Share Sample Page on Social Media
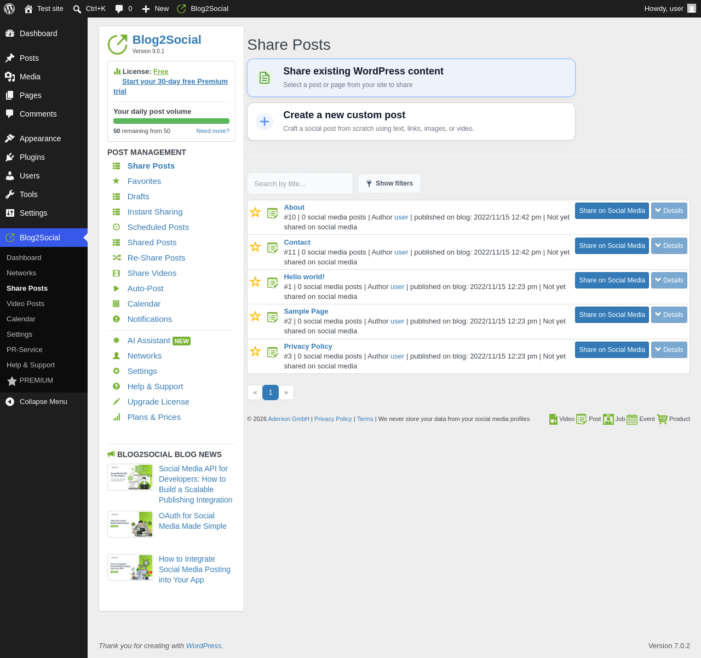 coord(612,315)
